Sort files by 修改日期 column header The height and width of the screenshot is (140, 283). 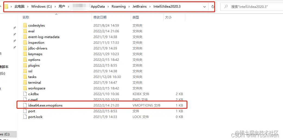tap(100, 17)
